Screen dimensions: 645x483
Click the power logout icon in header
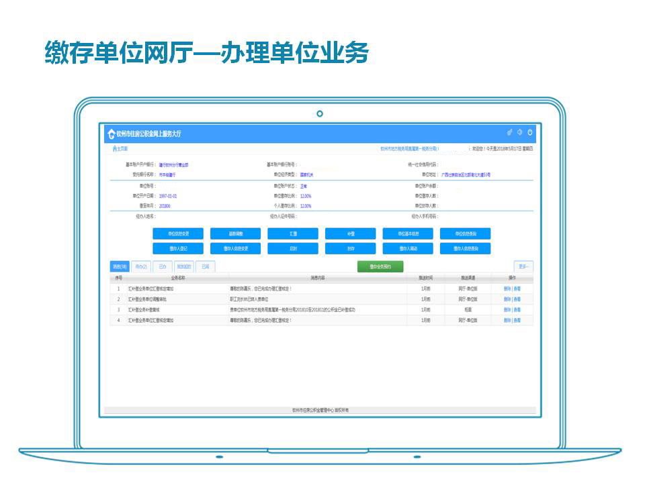529,133
